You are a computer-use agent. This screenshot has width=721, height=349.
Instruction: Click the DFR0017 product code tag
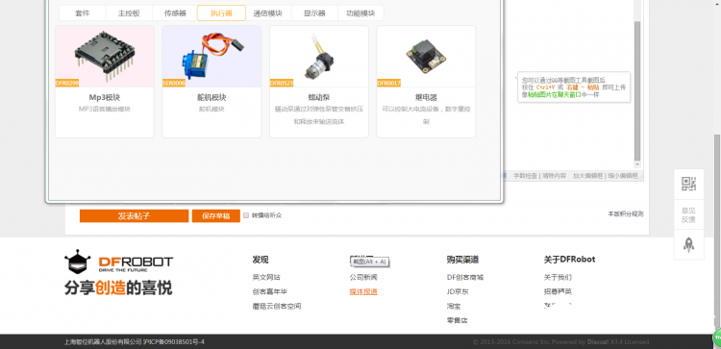[388, 84]
